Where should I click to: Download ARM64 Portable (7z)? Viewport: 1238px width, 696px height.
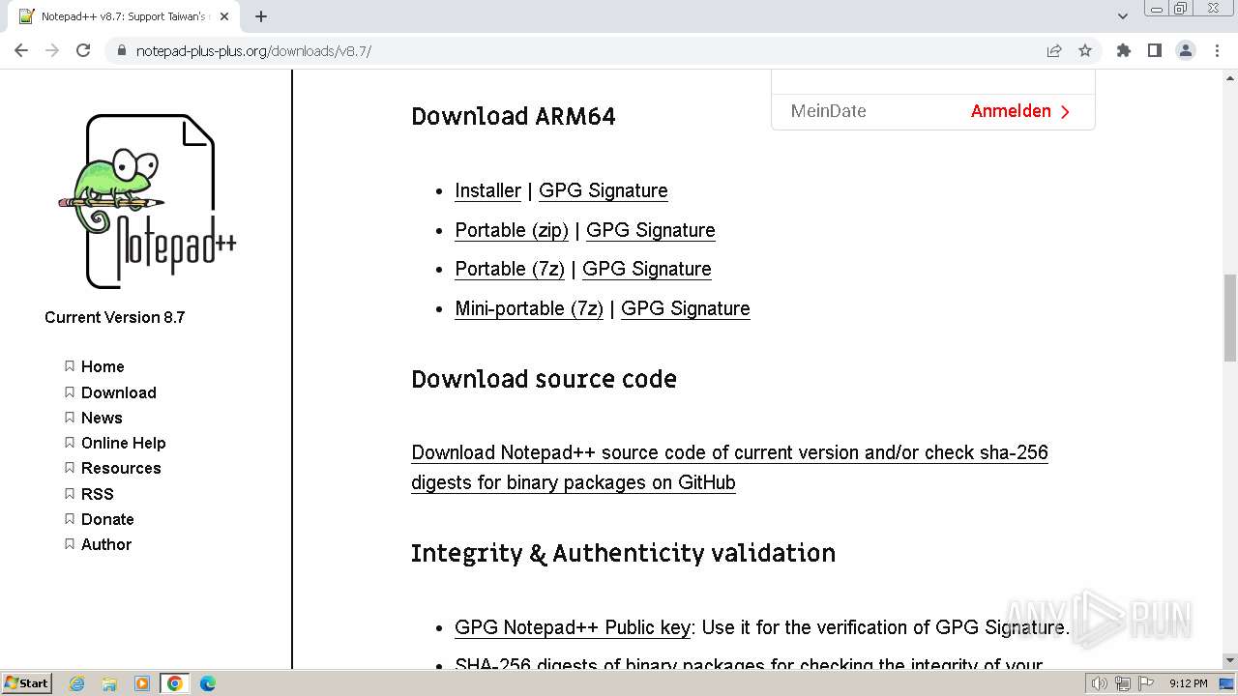(x=510, y=269)
